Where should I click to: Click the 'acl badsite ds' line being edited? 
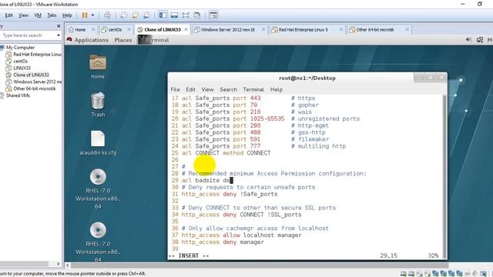click(x=207, y=180)
